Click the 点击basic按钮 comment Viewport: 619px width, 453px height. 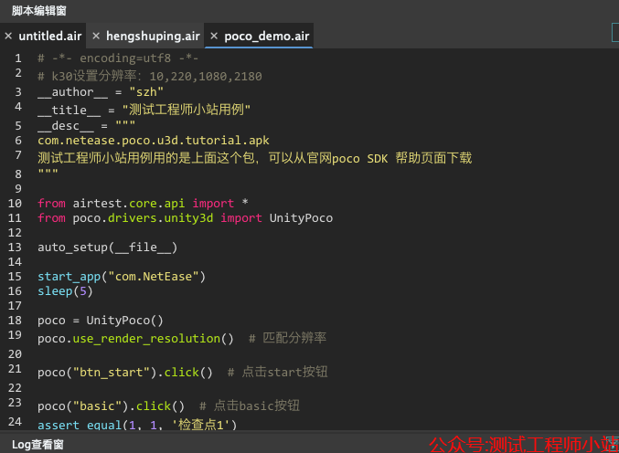click(x=250, y=406)
